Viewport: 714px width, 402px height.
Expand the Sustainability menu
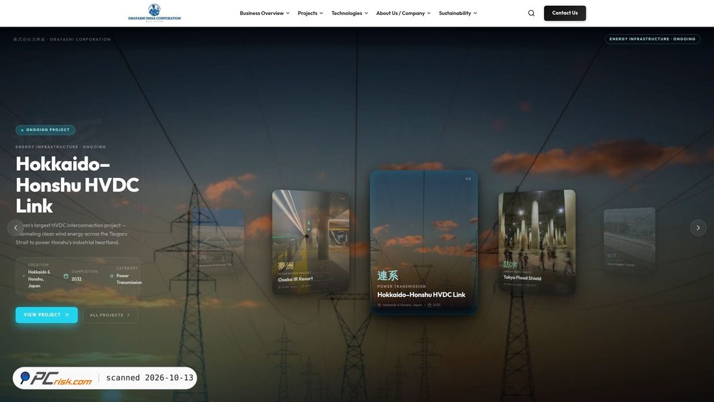coord(458,13)
